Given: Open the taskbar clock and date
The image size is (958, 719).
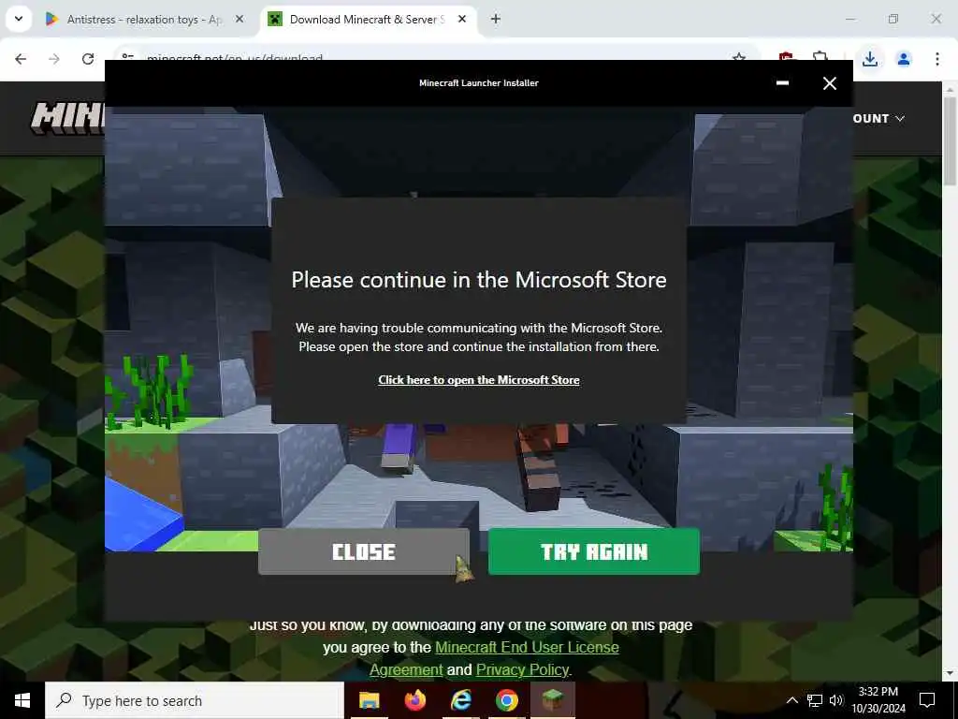Looking at the screenshot, I should 878,700.
